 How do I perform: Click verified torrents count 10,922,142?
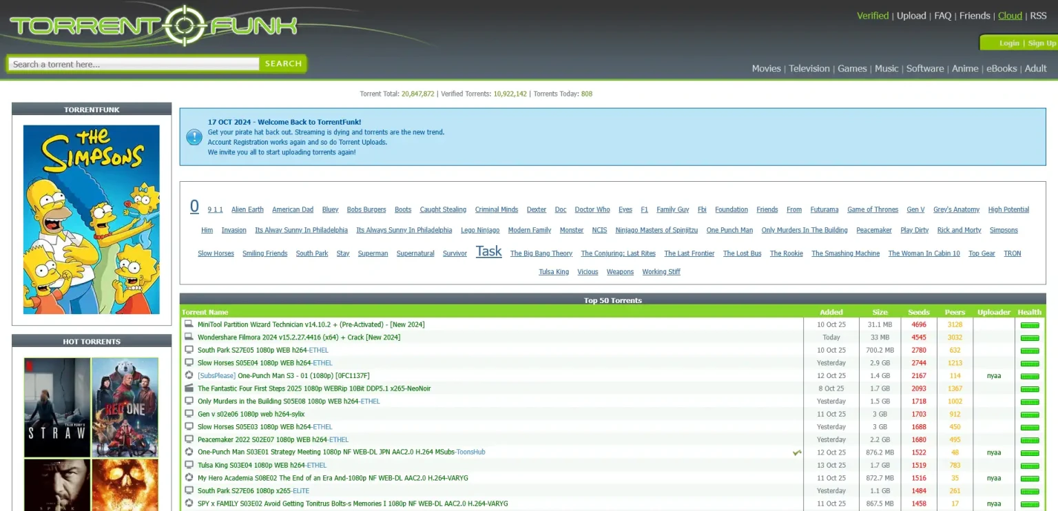pos(510,94)
